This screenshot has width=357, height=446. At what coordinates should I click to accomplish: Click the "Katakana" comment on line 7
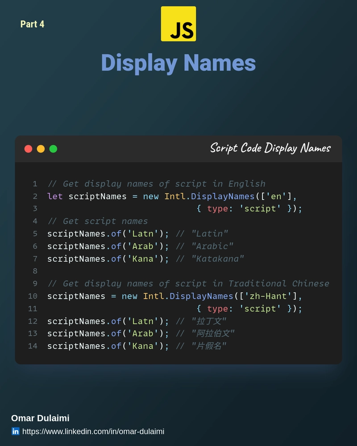tap(217, 259)
